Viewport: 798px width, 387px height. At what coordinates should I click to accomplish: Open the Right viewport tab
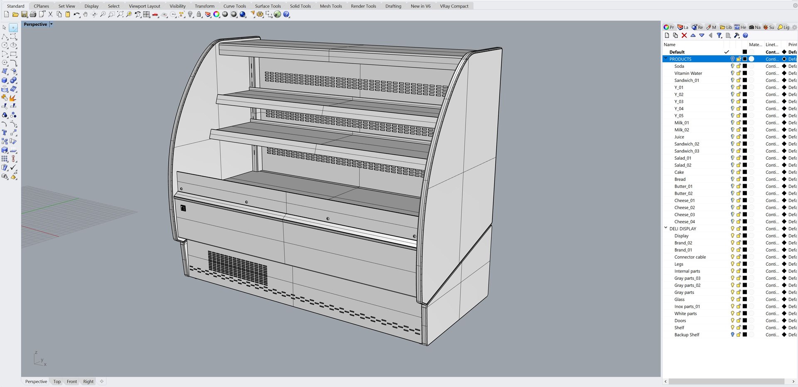89,382
